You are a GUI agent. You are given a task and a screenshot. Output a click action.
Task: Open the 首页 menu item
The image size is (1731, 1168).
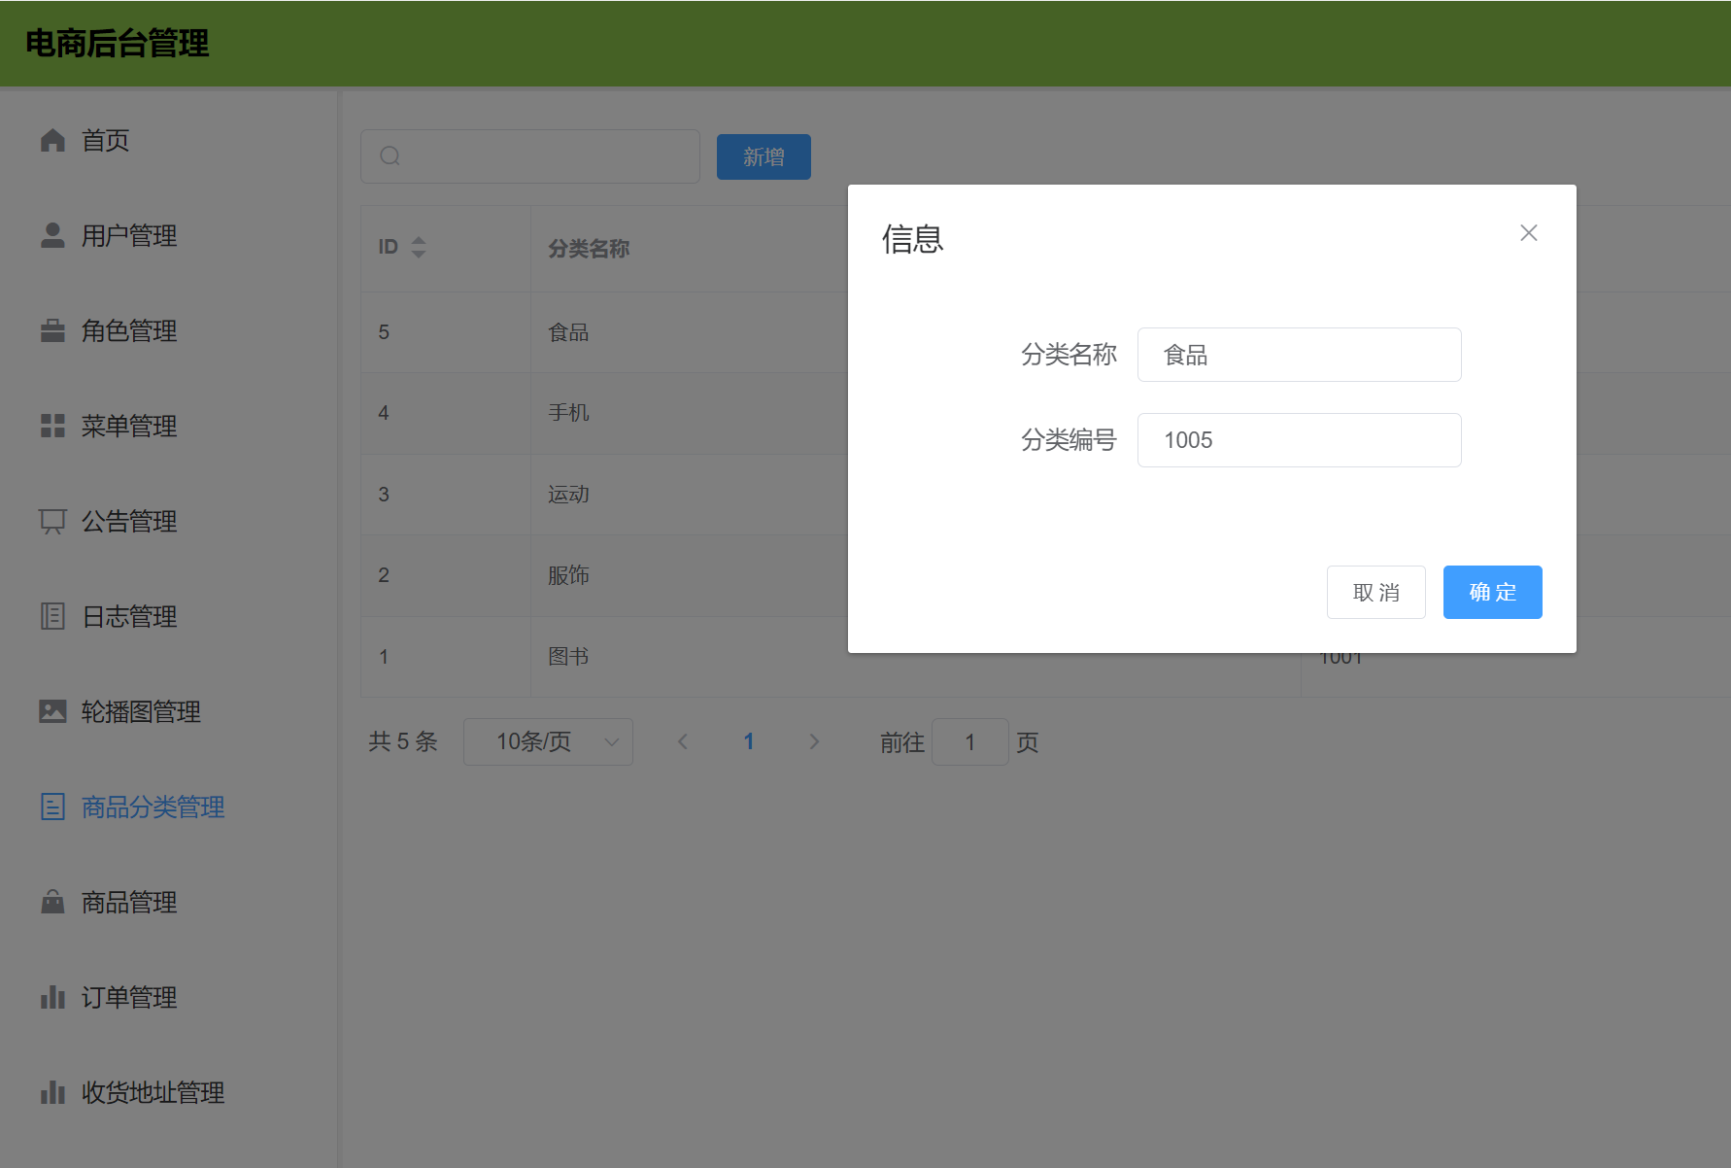[169, 140]
